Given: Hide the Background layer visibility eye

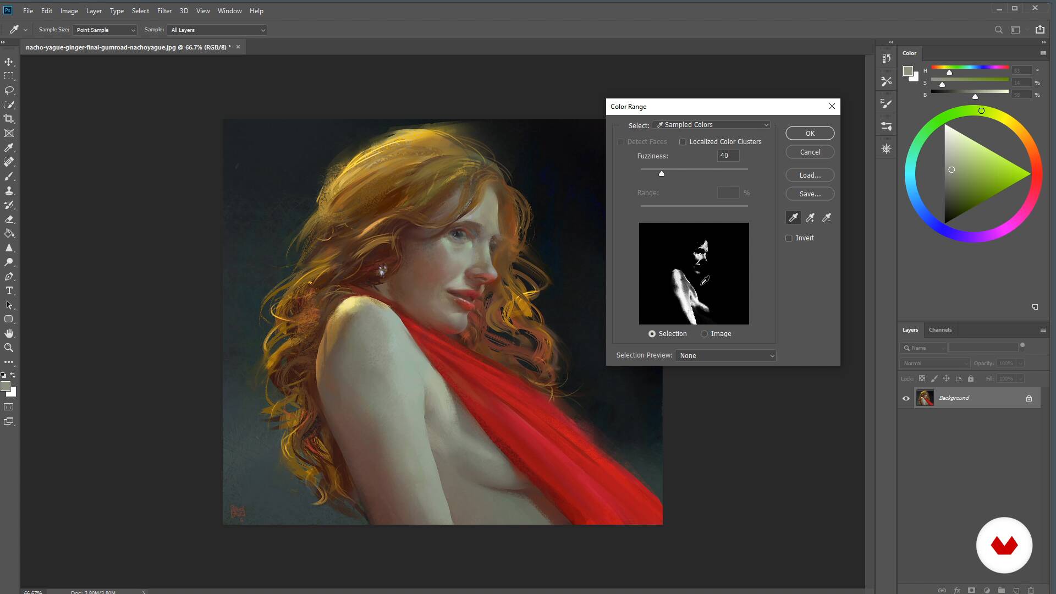Looking at the screenshot, I should pos(906,398).
